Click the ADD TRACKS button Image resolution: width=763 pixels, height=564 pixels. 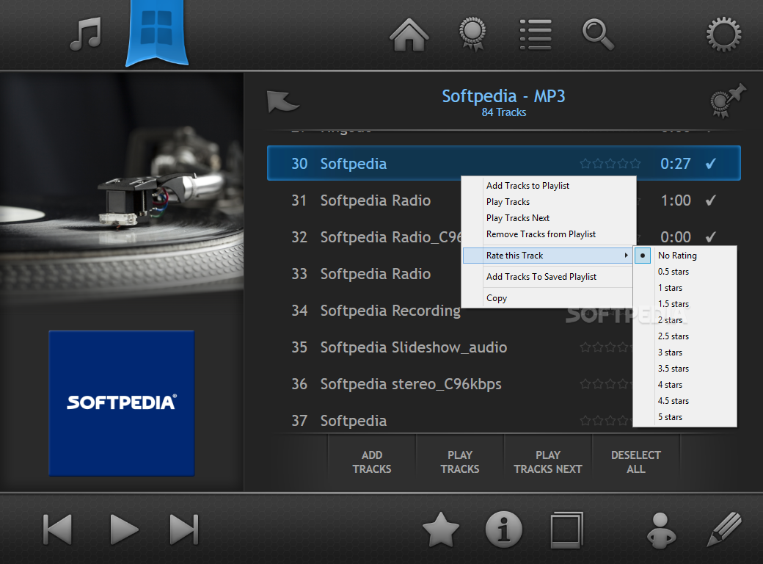coord(372,462)
